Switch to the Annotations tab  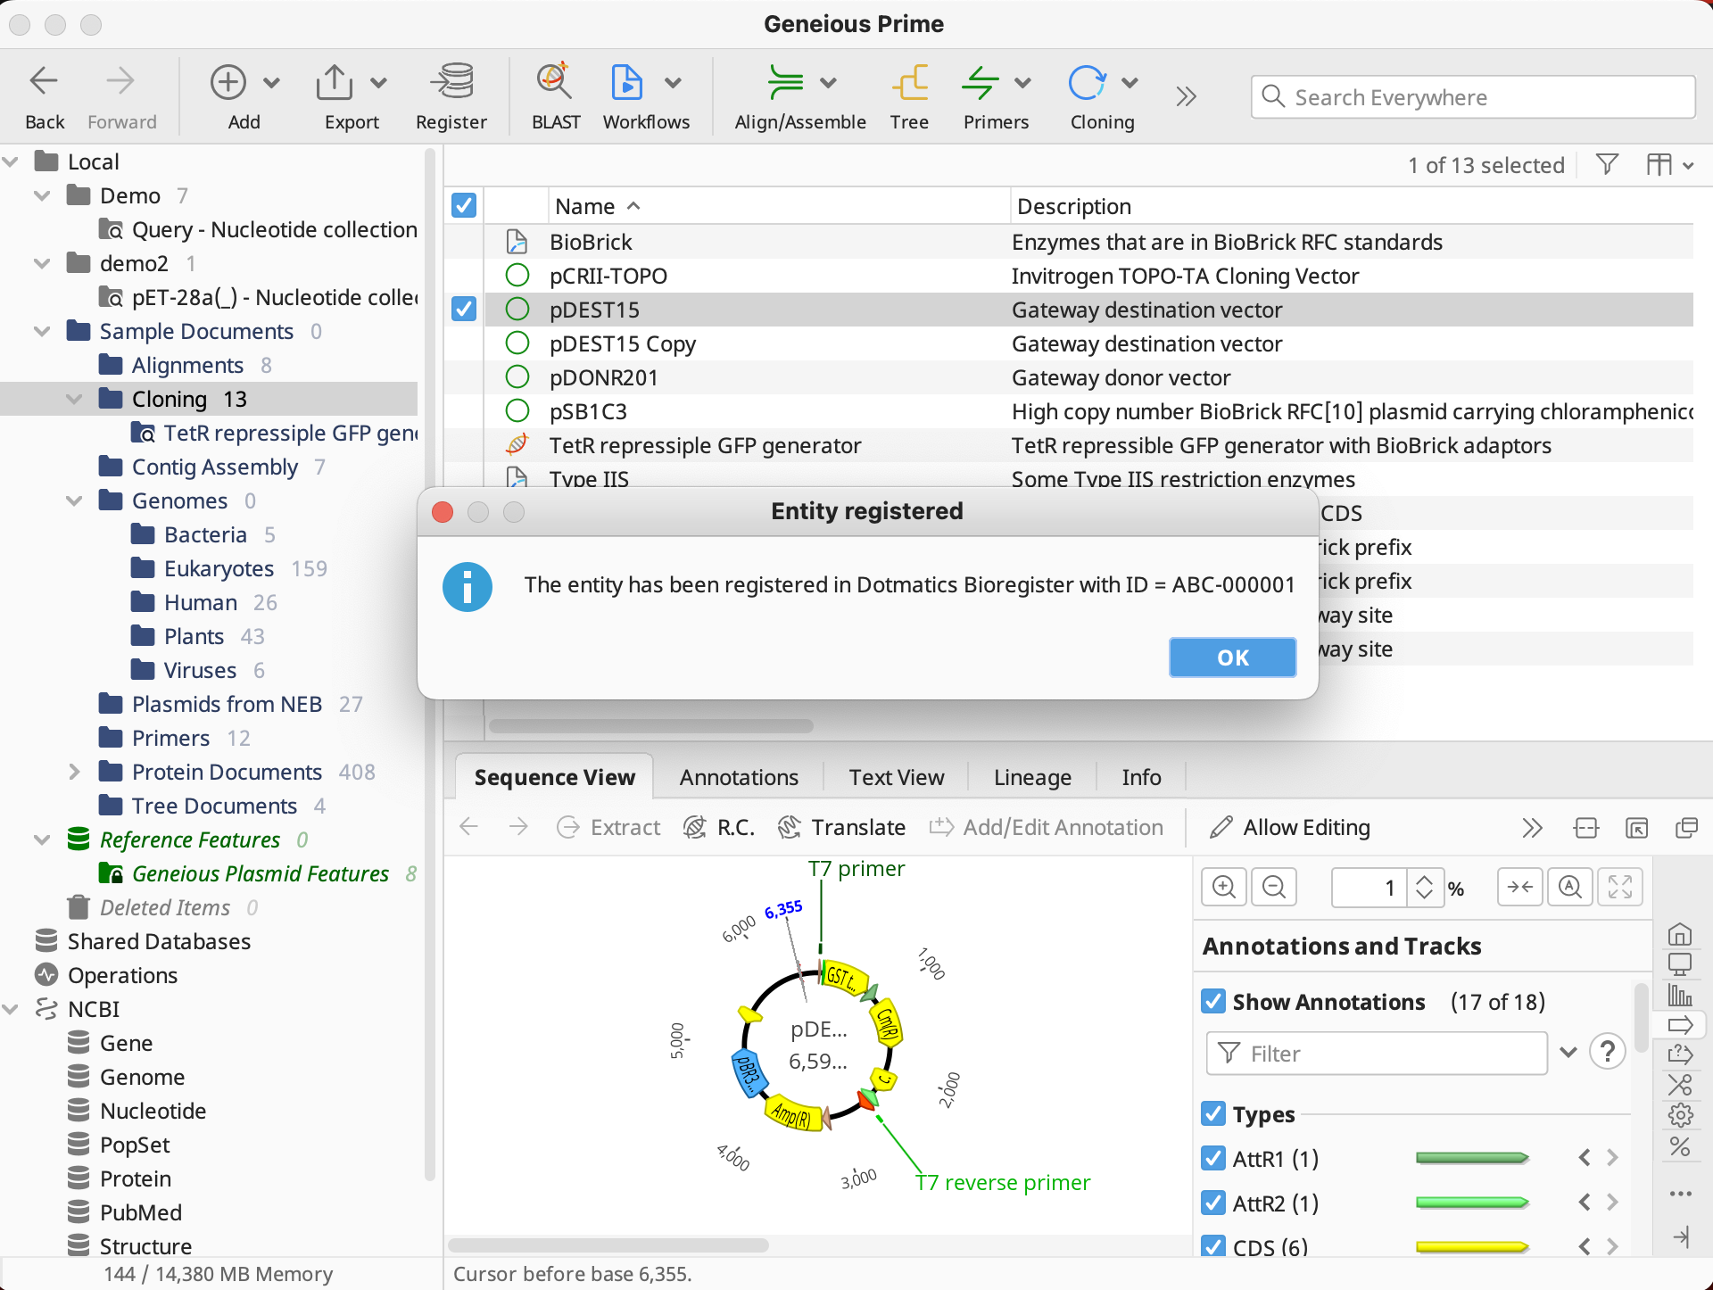(739, 777)
